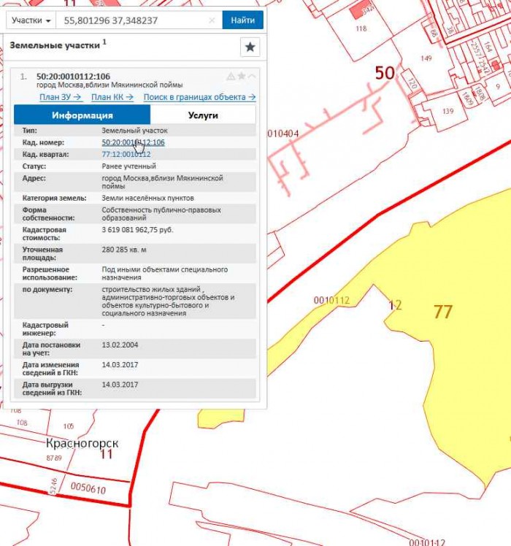Click Поиск в границах объекта link
The image size is (511, 546).
pyautogui.click(x=199, y=96)
